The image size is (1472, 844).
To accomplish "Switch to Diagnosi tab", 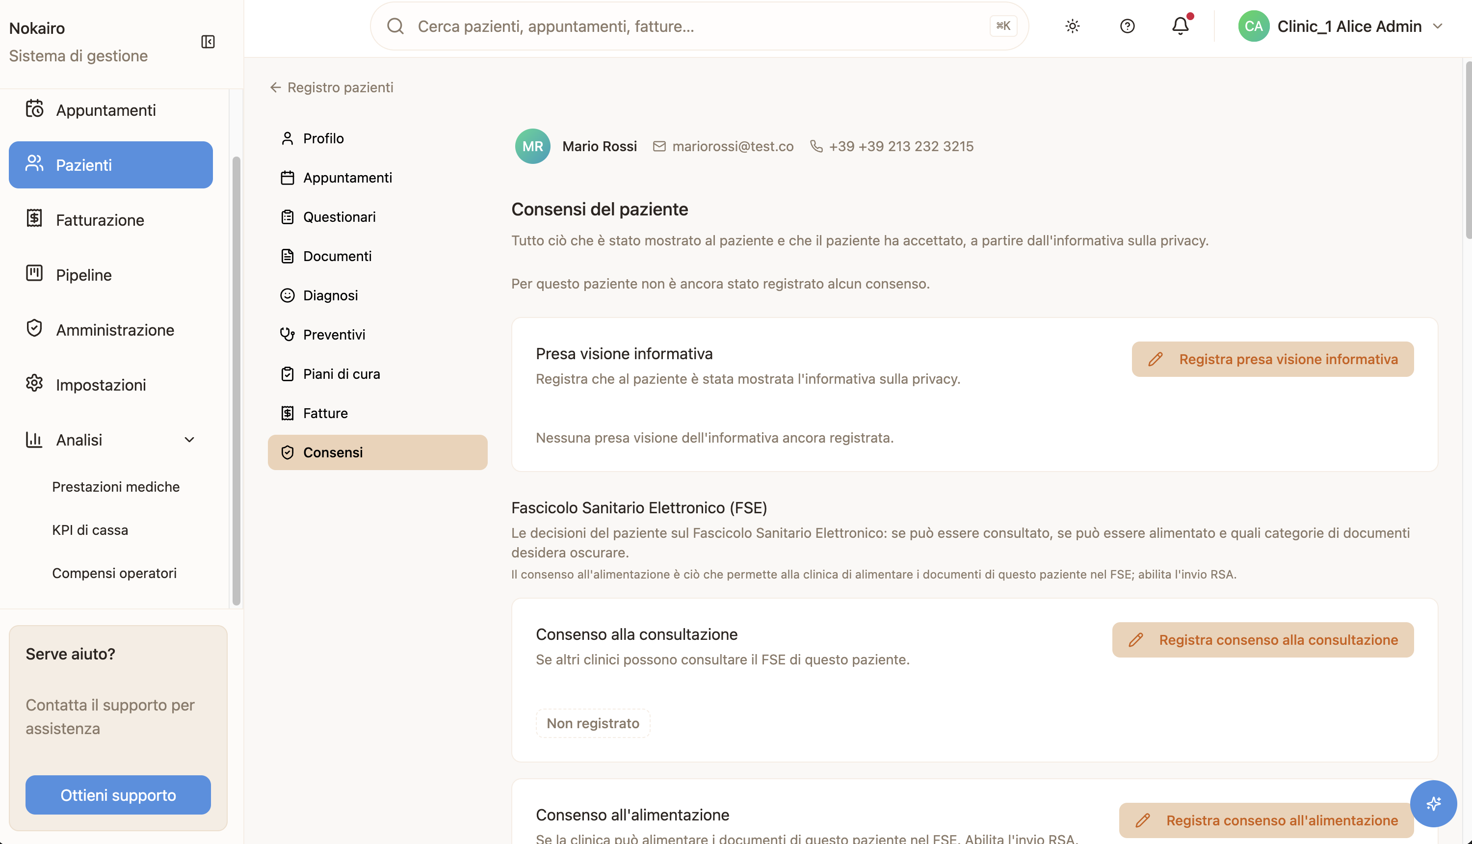I will coord(377,295).
